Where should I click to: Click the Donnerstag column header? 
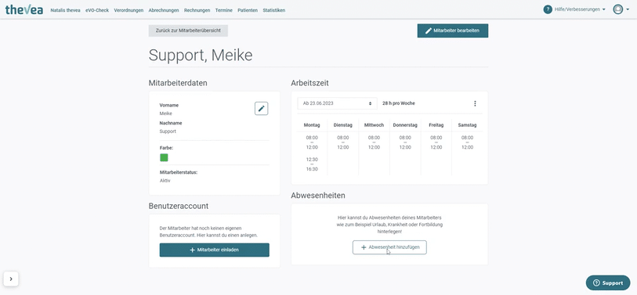point(405,125)
